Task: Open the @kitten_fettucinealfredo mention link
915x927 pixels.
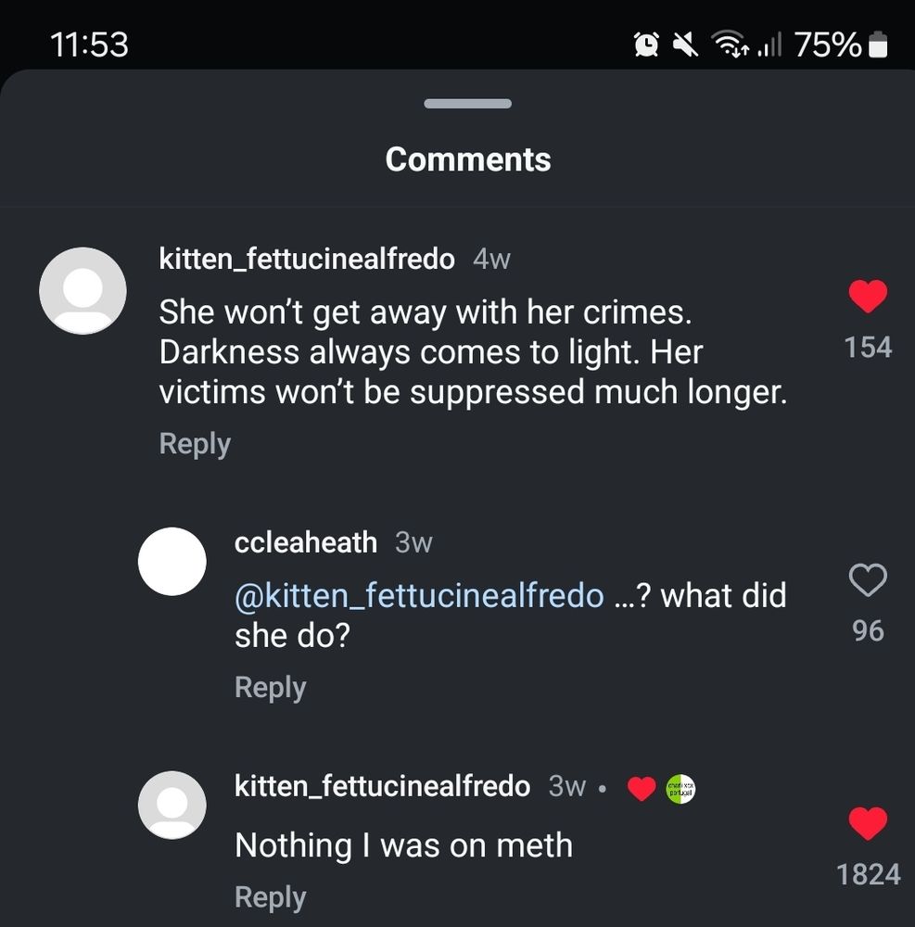Action: pos(419,595)
